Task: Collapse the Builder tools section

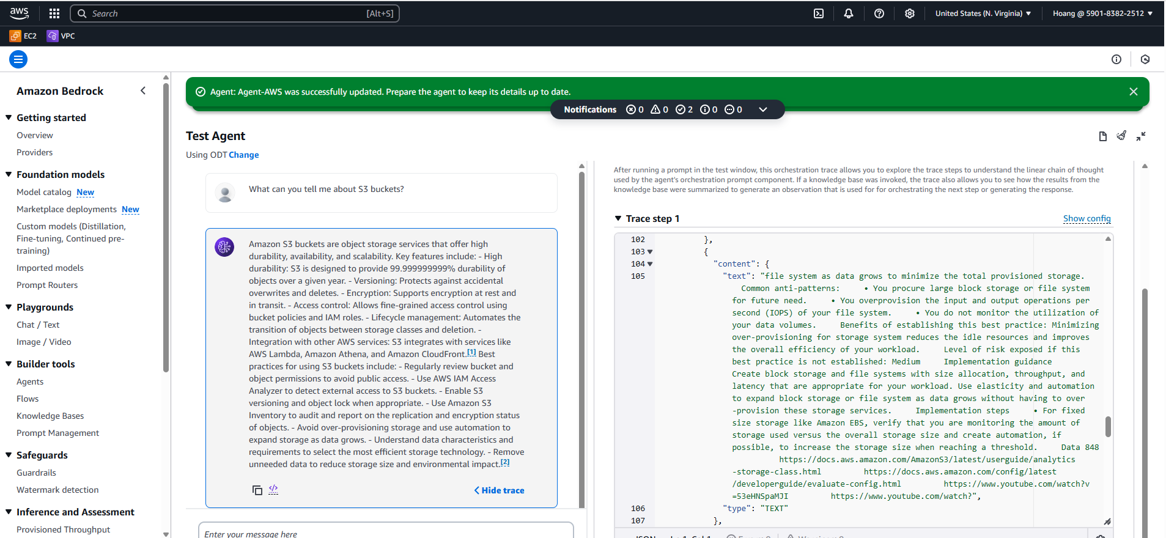Action: coord(9,364)
